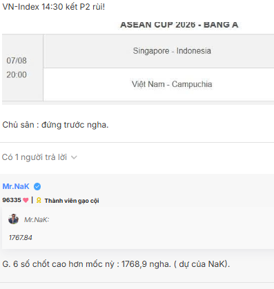The image size is (274, 289).
Task: Click the pink heart icon next to 96335
Action: (26, 200)
